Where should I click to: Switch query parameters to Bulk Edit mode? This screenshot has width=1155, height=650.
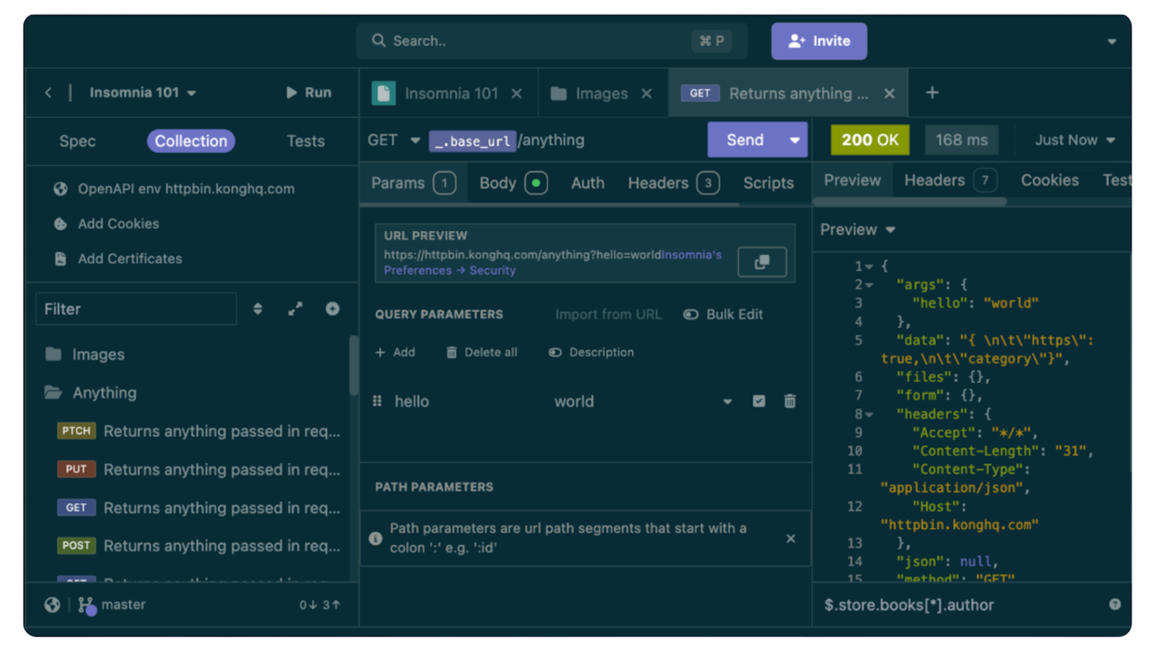[723, 314]
